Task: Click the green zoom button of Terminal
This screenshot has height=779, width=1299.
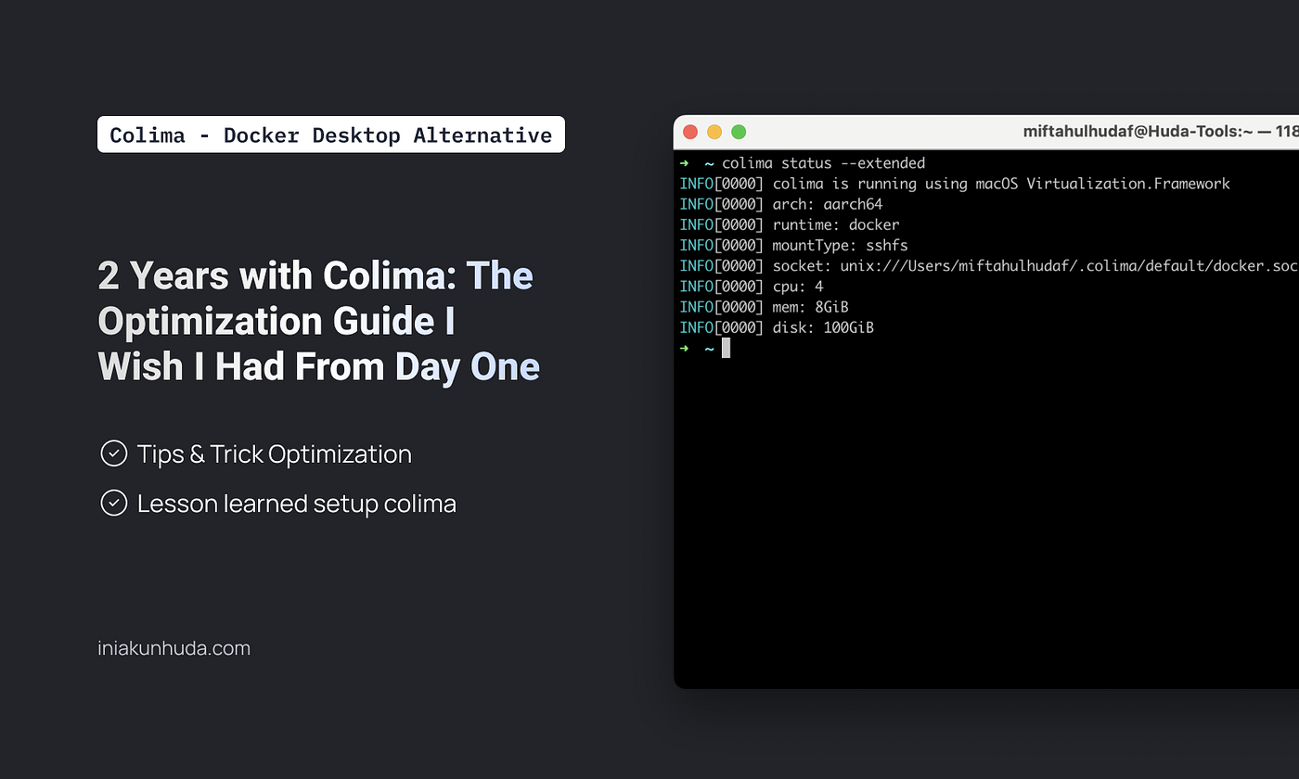Action: point(739,132)
